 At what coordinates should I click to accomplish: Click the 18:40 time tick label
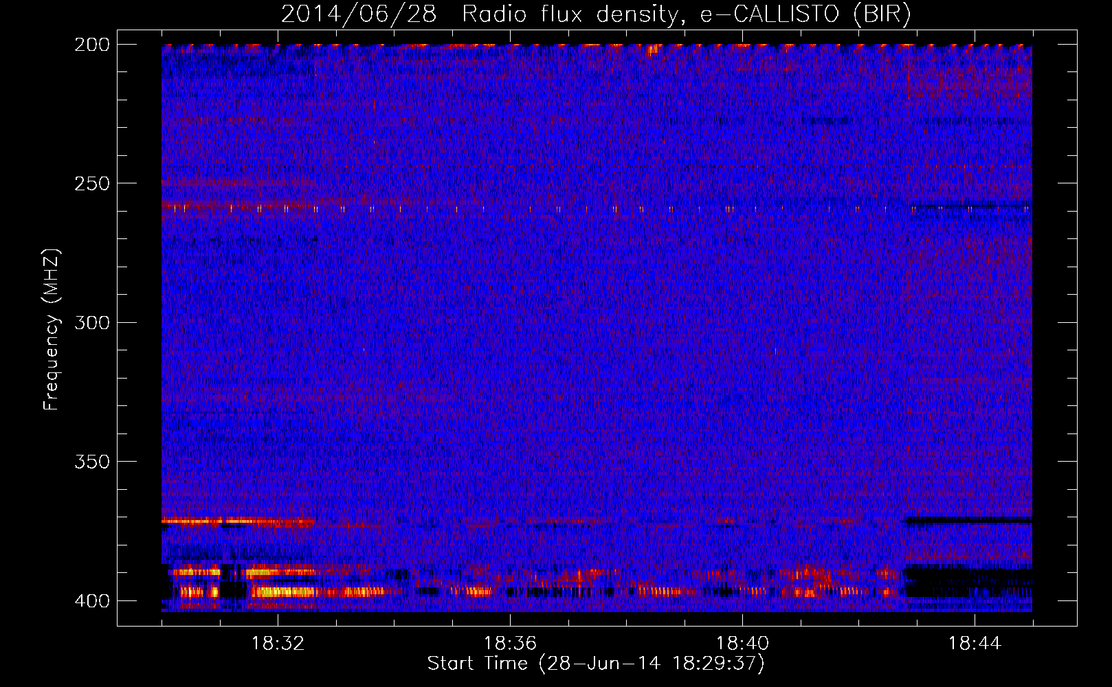[x=742, y=644]
